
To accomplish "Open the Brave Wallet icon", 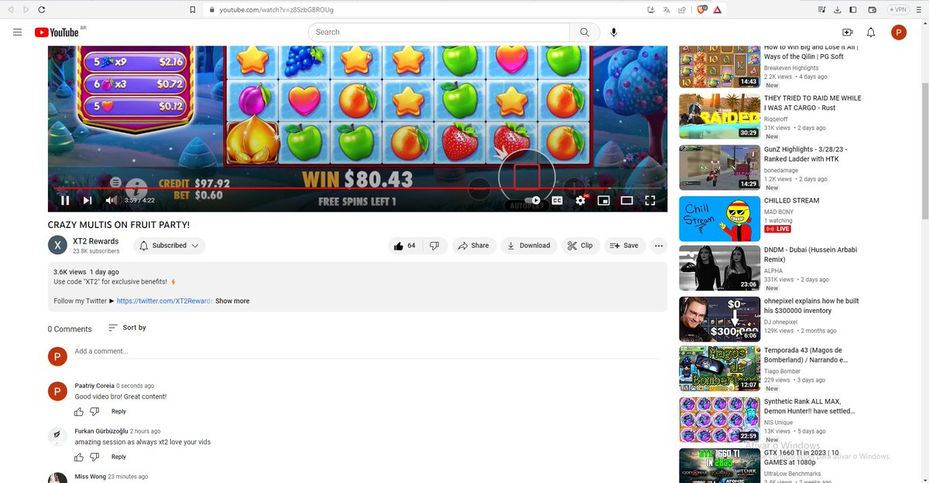I will pos(872,9).
